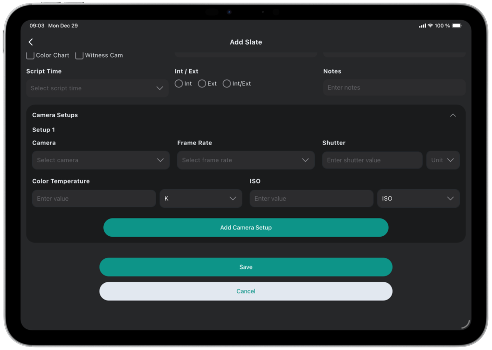The height and width of the screenshot is (350, 492).
Task: Click the ISO value input field
Action: point(311,199)
